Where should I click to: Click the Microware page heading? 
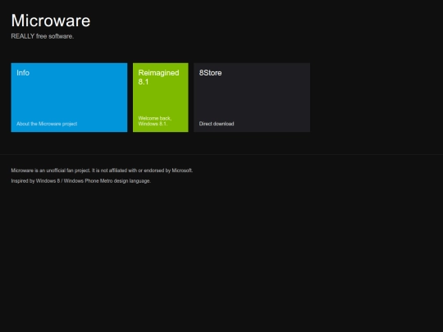pyautogui.click(x=51, y=20)
